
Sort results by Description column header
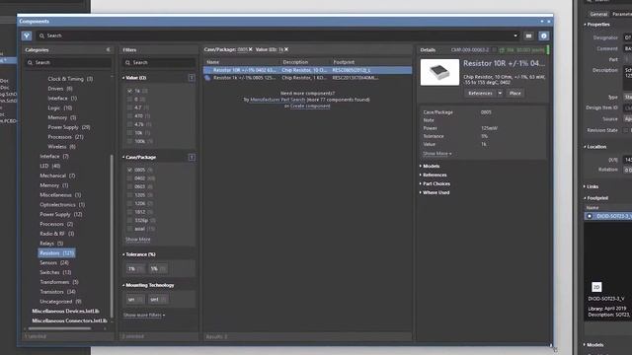[x=295, y=62]
